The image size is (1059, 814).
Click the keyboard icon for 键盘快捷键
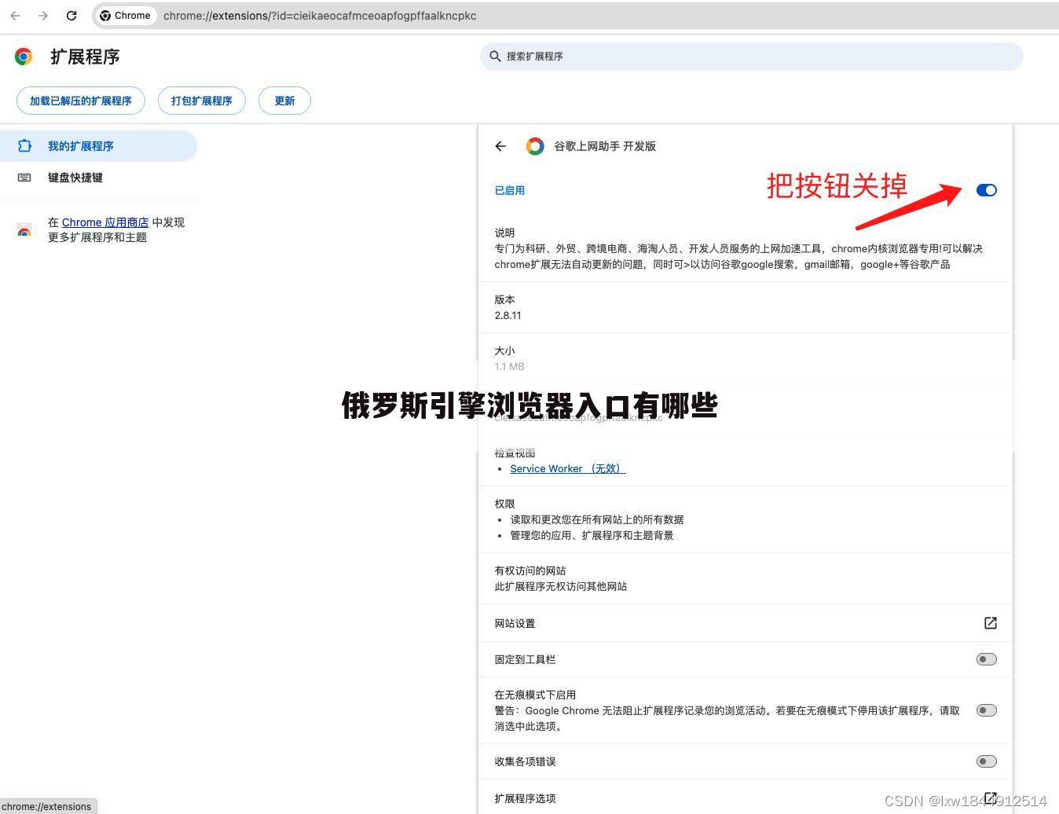click(24, 178)
